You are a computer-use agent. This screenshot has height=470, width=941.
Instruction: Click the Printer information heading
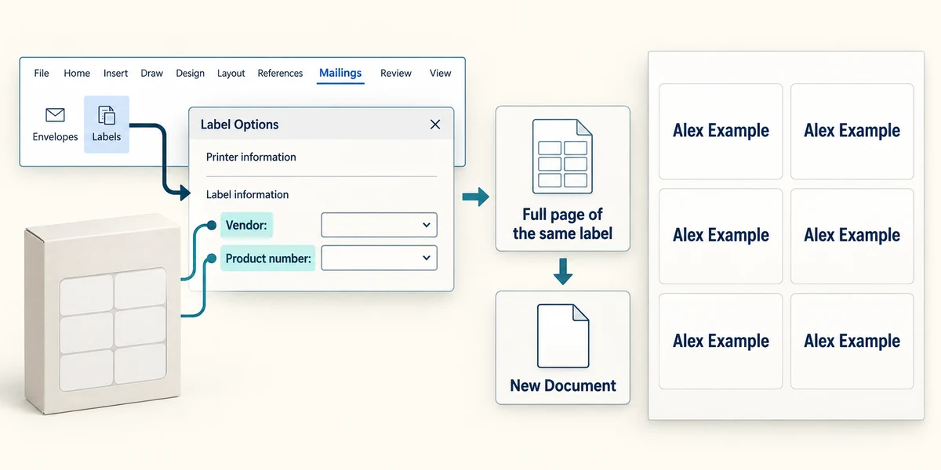coord(251,157)
